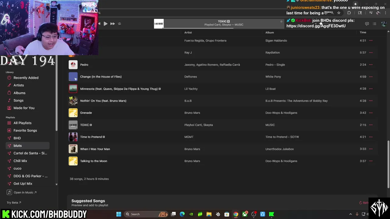Click the play button in the player
This screenshot has width=390, height=219.
(x=105, y=24)
